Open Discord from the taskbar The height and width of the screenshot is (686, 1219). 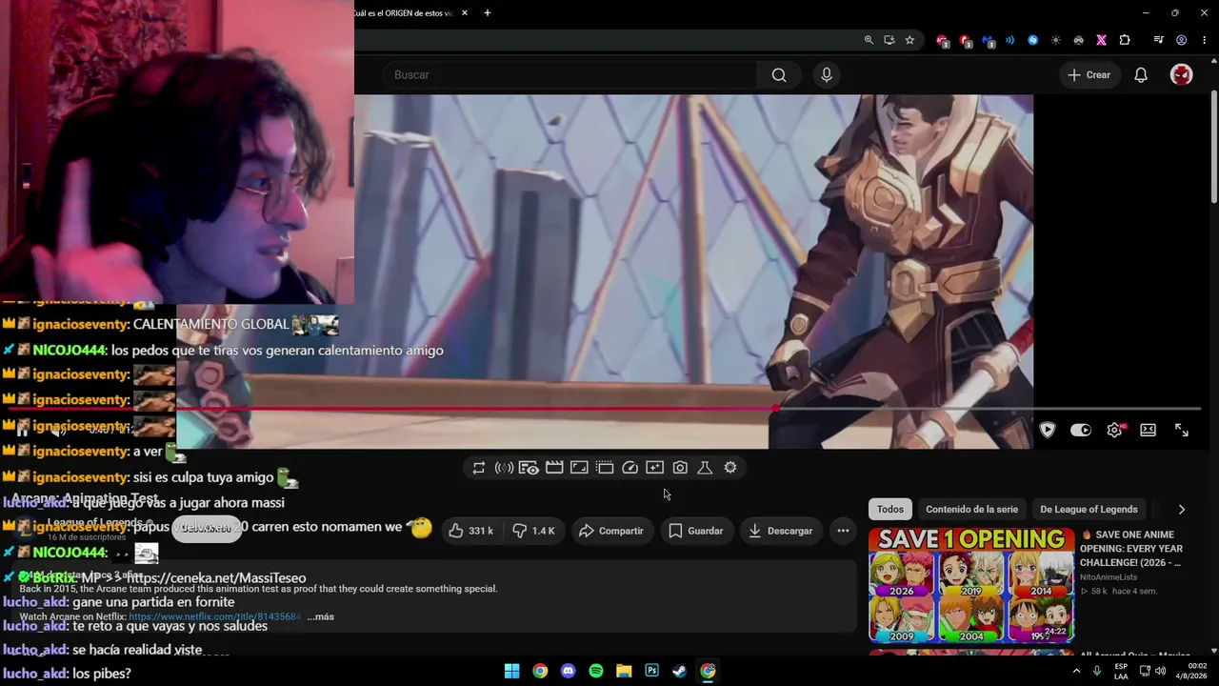point(569,671)
